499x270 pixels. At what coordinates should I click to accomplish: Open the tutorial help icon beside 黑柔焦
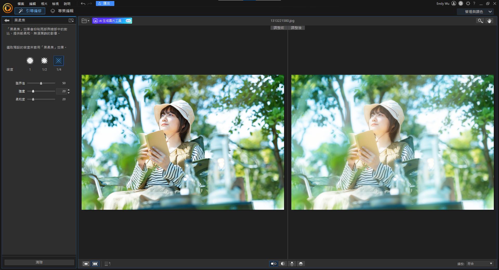[71, 21]
